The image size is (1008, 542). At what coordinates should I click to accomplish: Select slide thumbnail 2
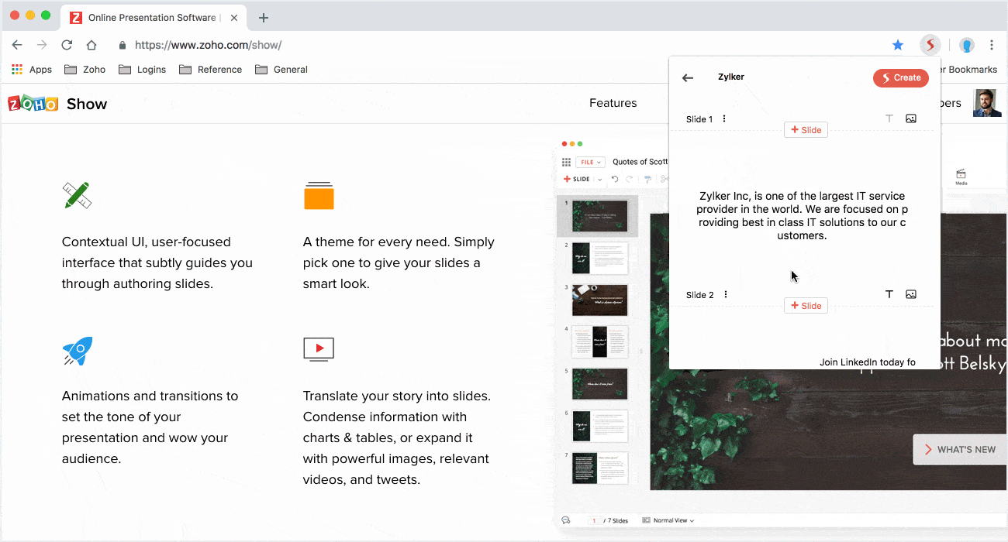pos(599,258)
